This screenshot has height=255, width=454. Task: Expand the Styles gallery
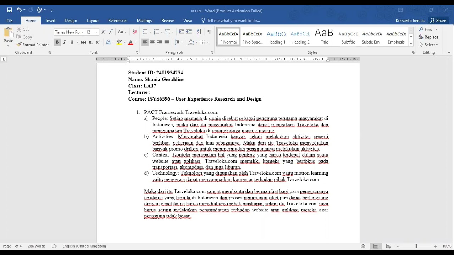(411, 44)
